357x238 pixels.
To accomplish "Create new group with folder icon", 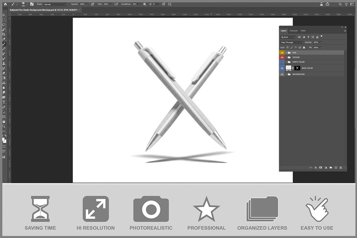I will pos(331,167).
